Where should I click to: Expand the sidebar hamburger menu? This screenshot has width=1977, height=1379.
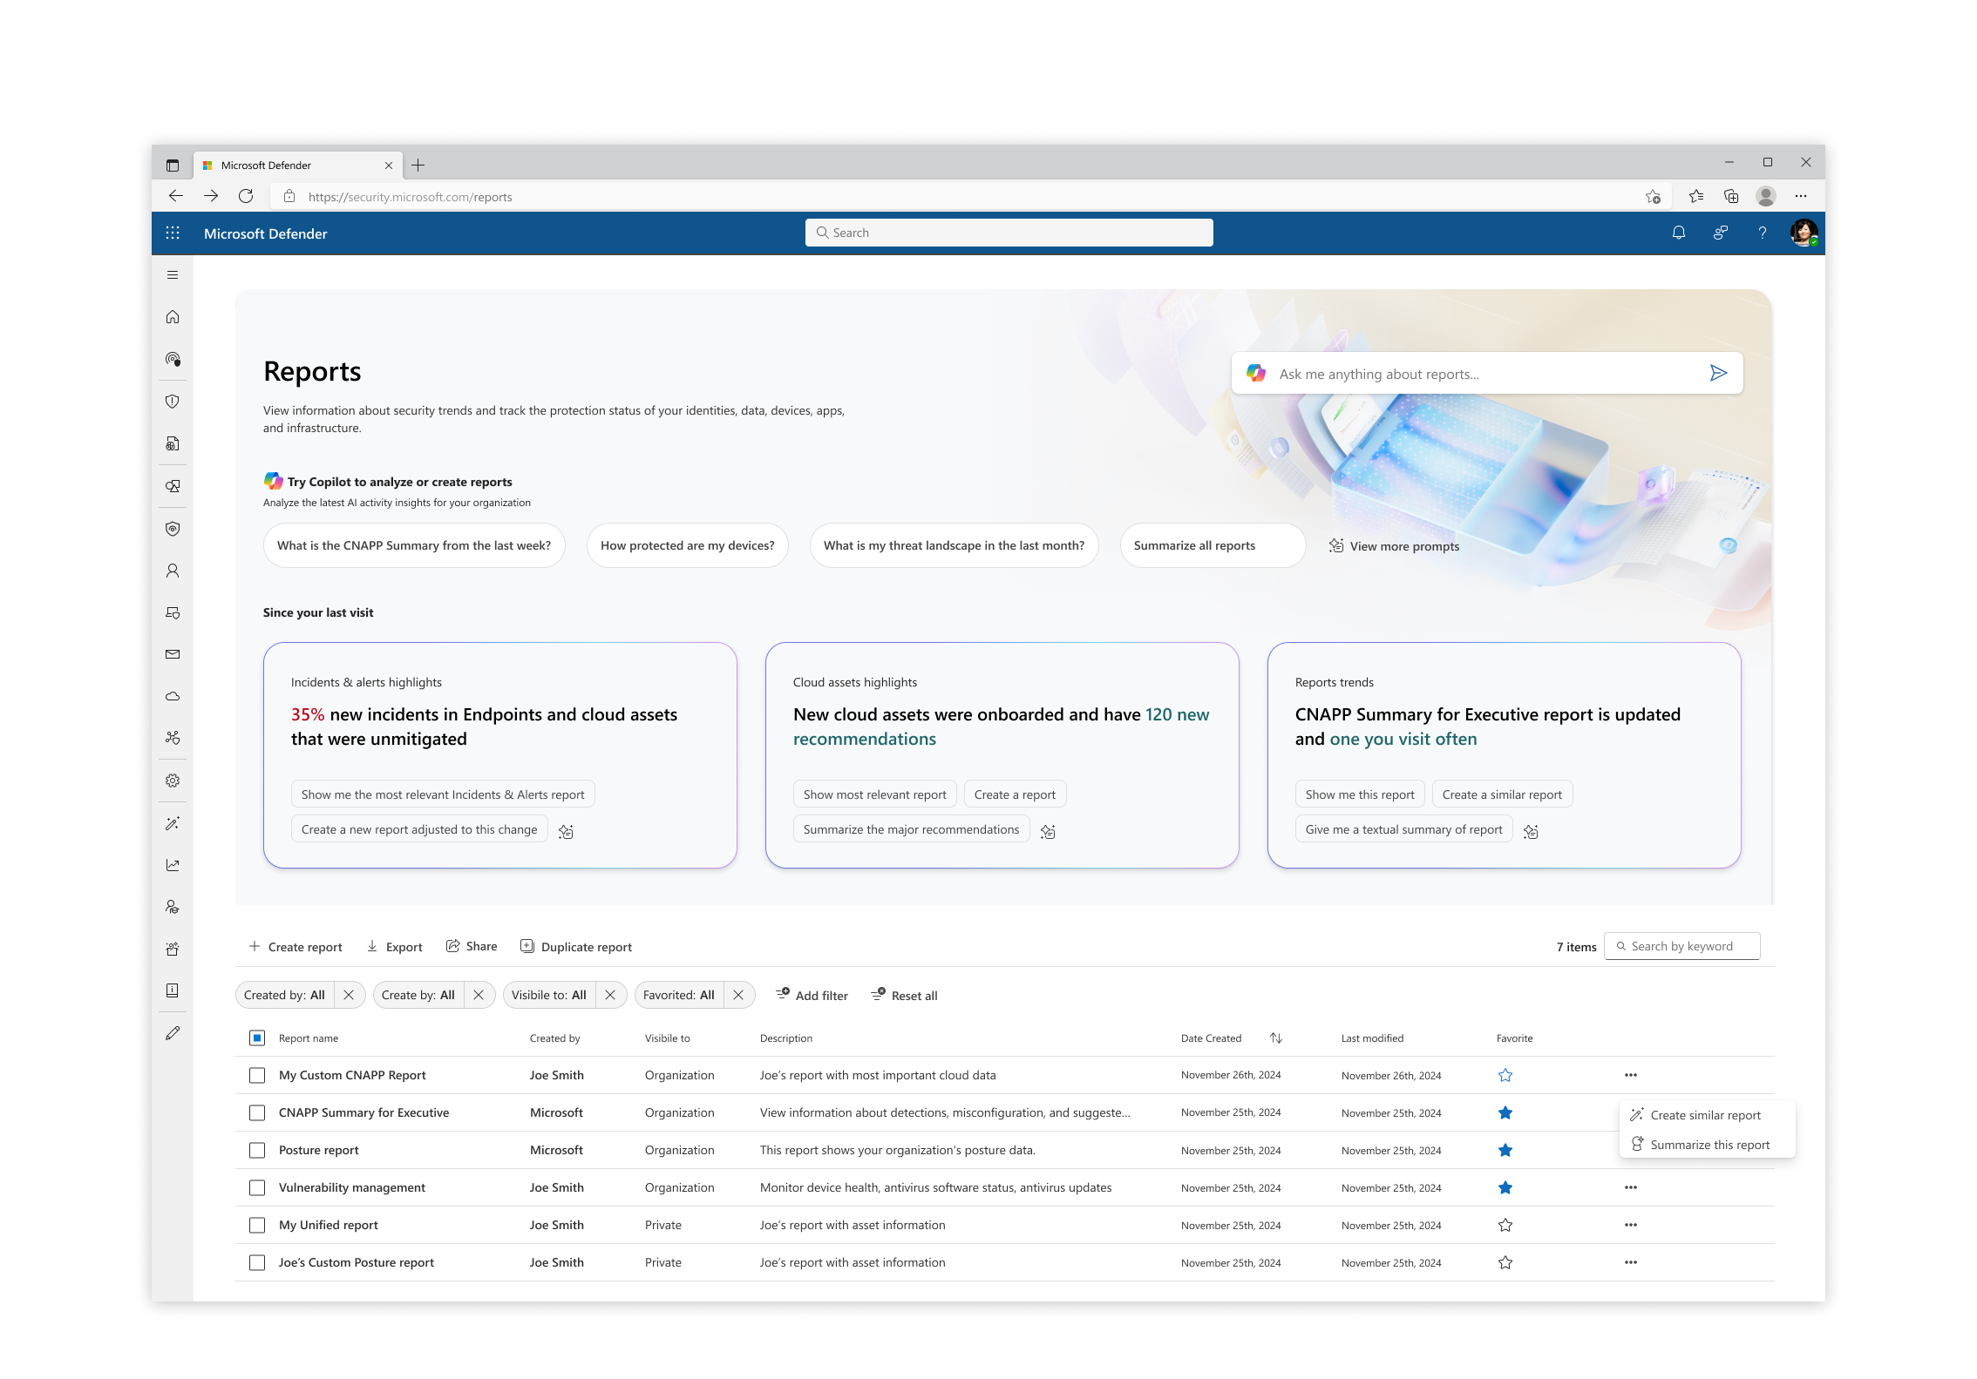[x=173, y=275]
